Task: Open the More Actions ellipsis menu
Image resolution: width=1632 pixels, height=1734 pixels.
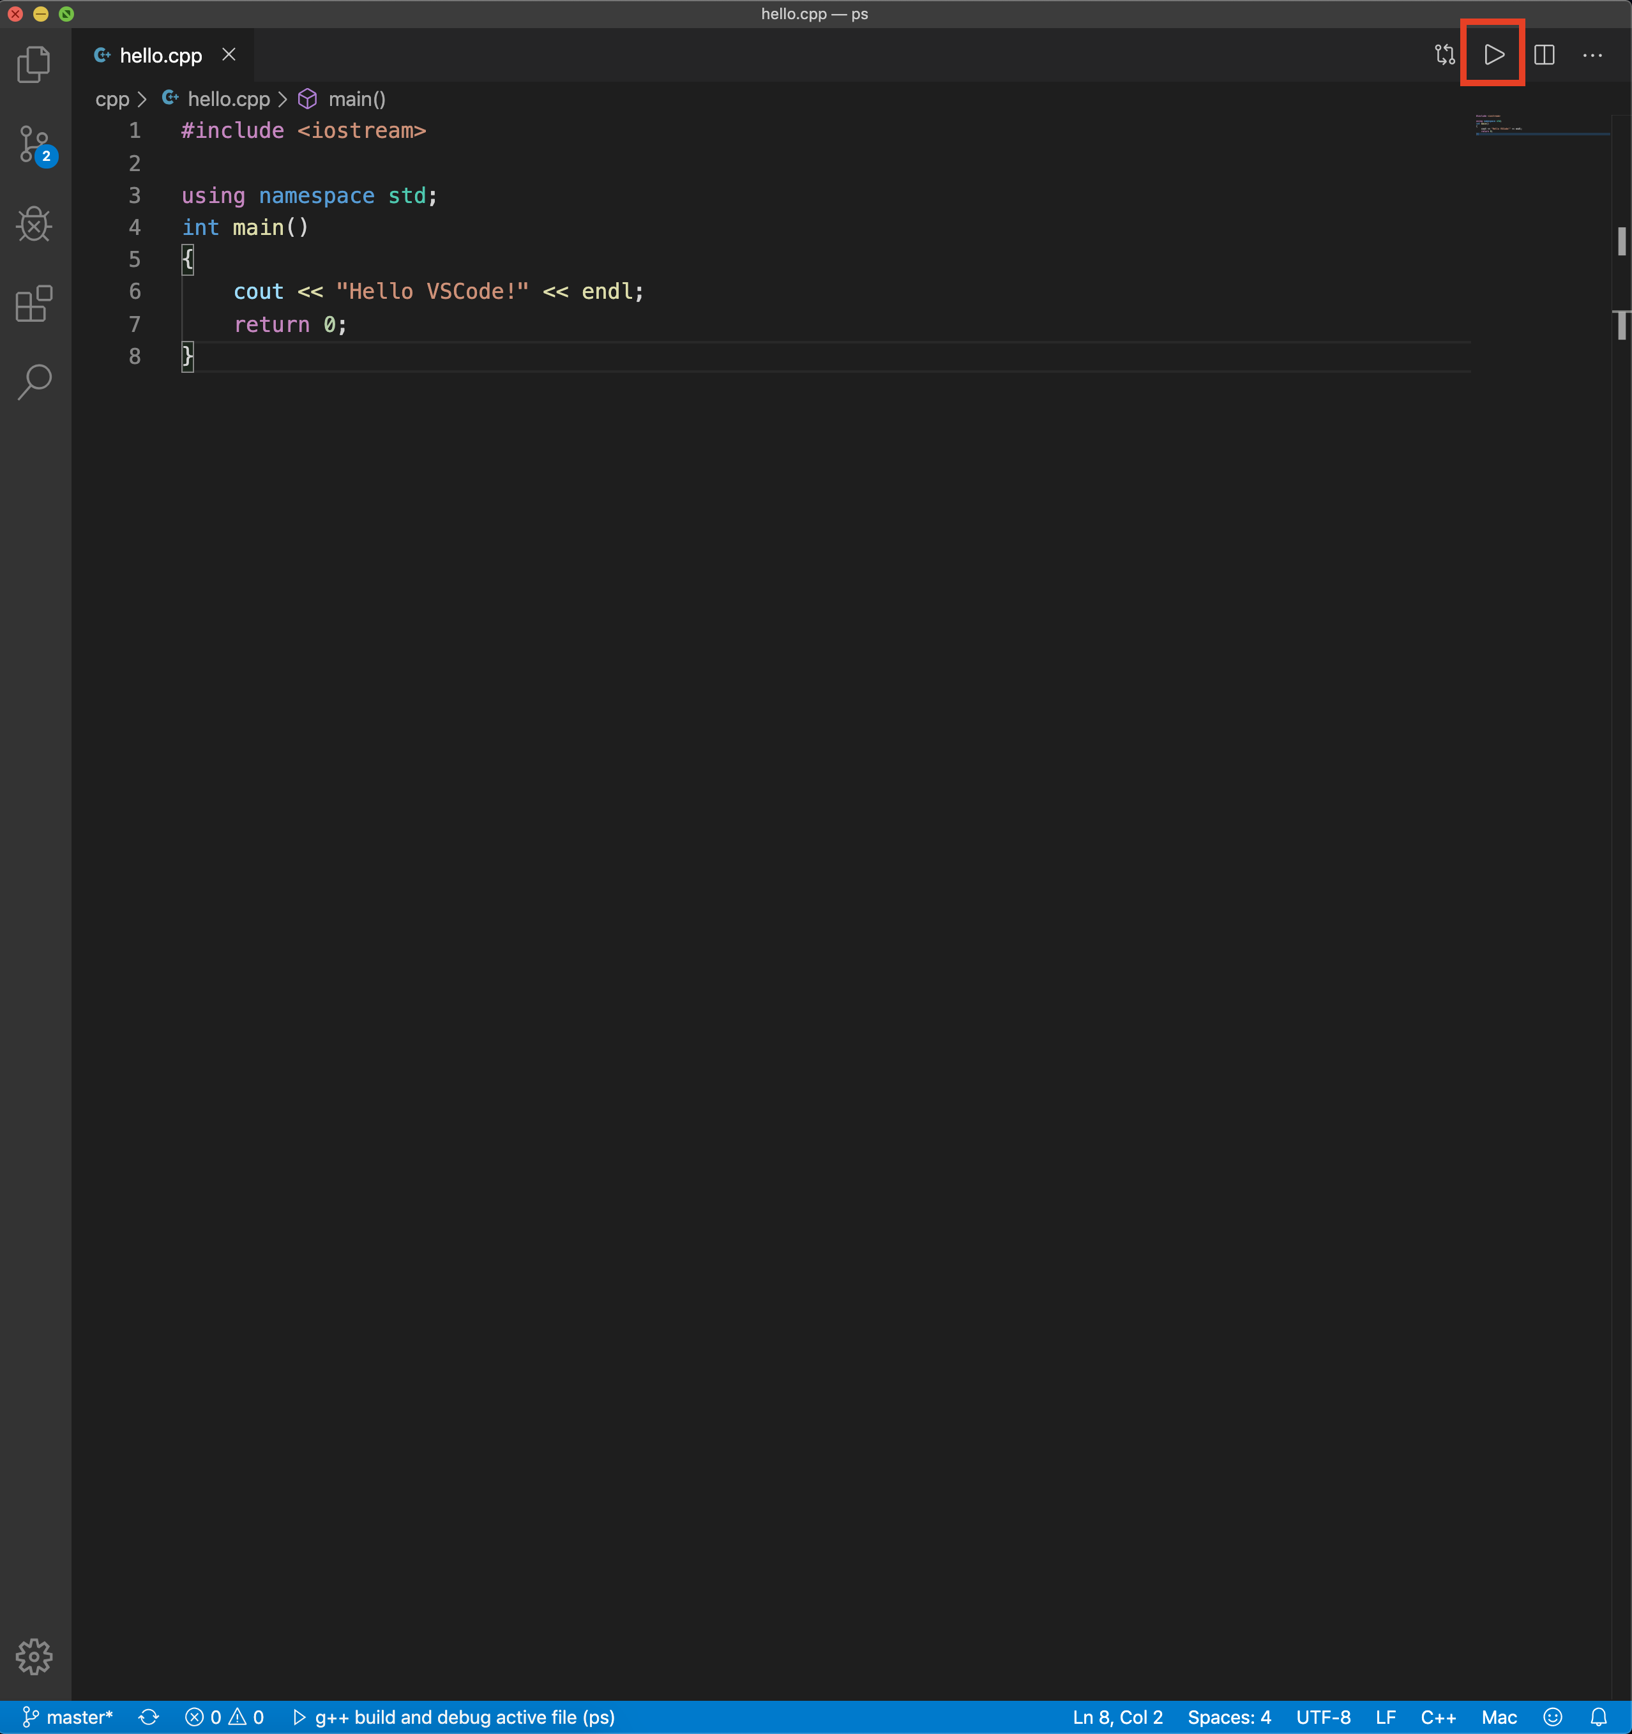Action: (1594, 55)
